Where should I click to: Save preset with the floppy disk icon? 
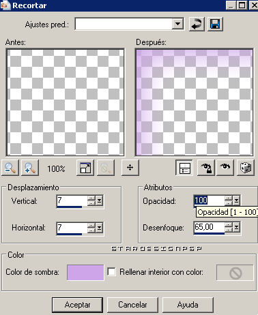click(x=215, y=24)
